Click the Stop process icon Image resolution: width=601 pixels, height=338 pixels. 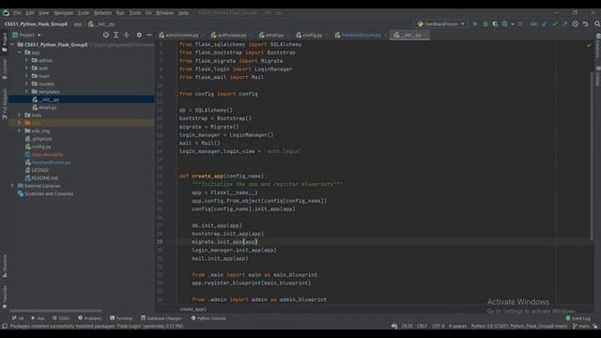point(520,23)
